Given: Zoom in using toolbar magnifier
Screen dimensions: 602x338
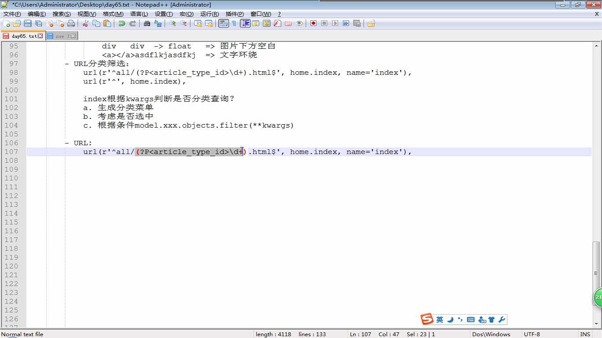Looking at the screenshot, I should [x=173, y=23].
